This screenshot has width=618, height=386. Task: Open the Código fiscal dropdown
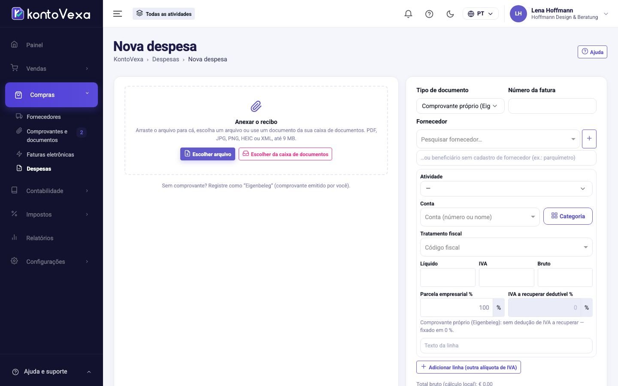coord(506,247)
